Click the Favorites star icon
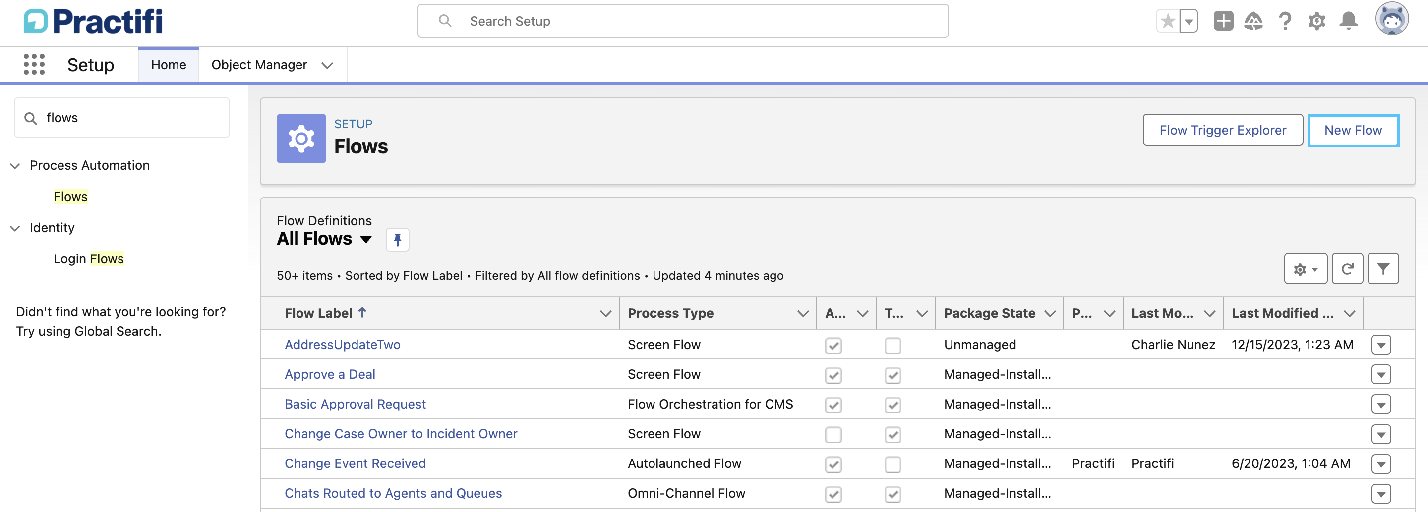The width and height of the screenshot is (1428, 512). [x=1168, y=22]
